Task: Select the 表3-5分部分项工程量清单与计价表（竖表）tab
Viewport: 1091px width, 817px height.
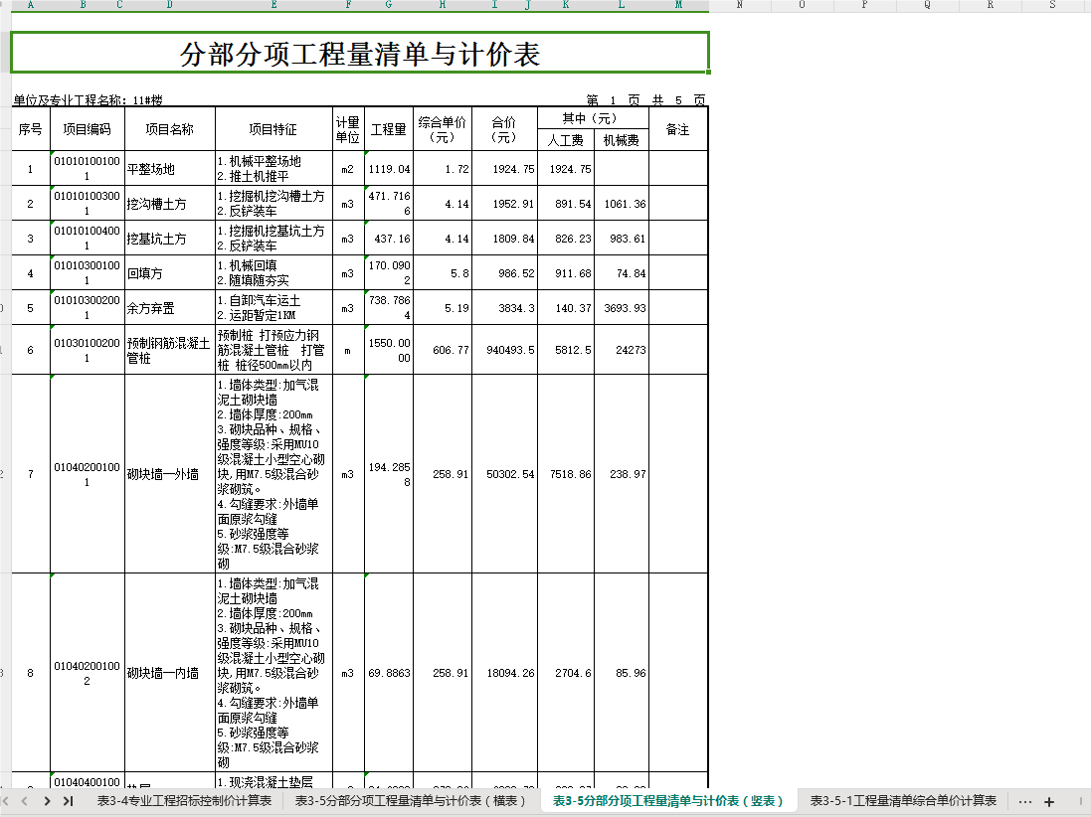Action: [668, 801]
